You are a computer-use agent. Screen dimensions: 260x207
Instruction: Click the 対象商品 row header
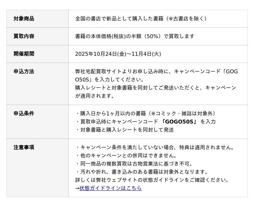(x=24, y=19)
